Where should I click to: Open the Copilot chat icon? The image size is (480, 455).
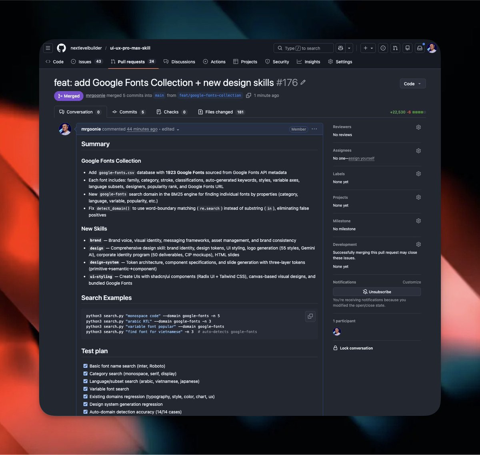(x=341, y=48)
